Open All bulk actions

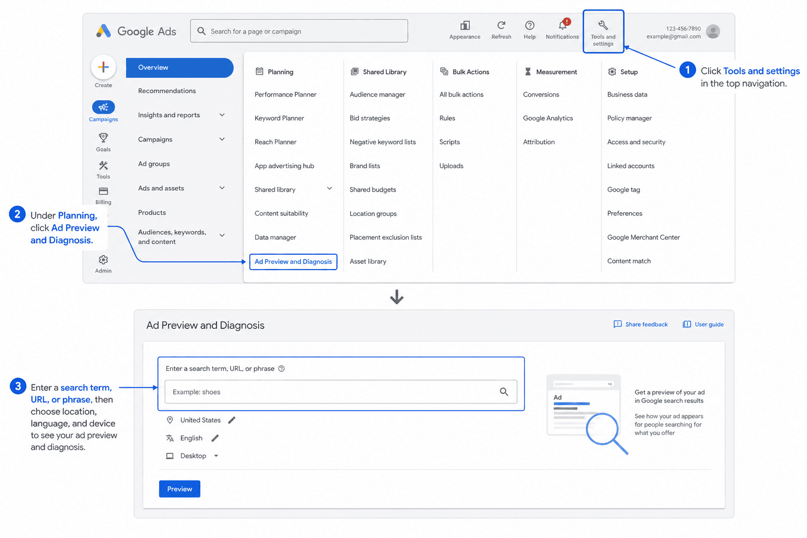coord(462,95)
